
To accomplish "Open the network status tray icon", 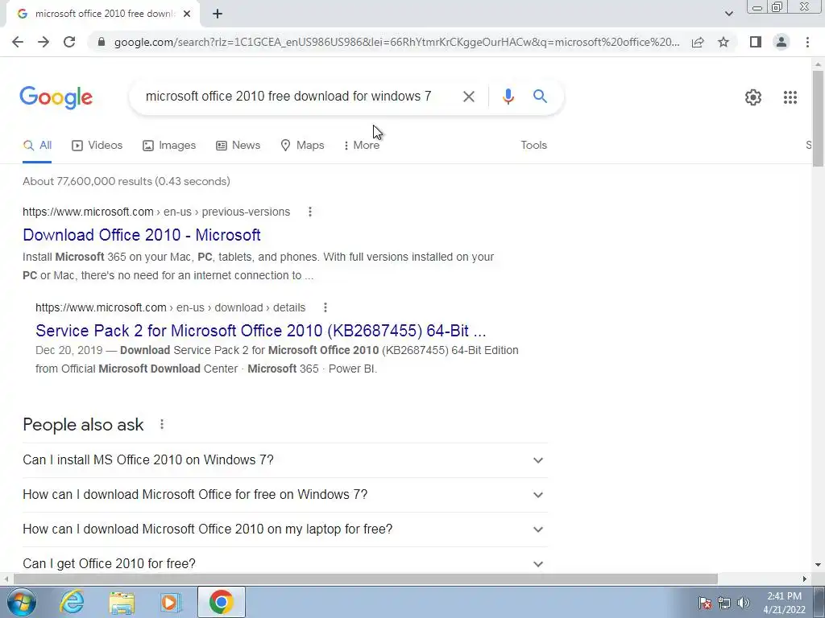I will (x=724, y=603).
